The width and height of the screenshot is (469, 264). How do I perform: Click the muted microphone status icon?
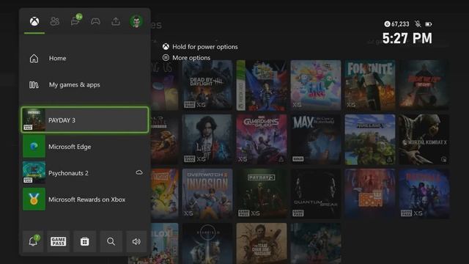pos(418,23)
